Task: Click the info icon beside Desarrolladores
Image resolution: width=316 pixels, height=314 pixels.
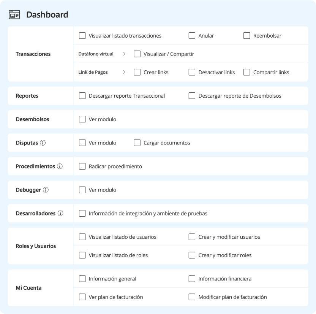Action: [60, 214]
